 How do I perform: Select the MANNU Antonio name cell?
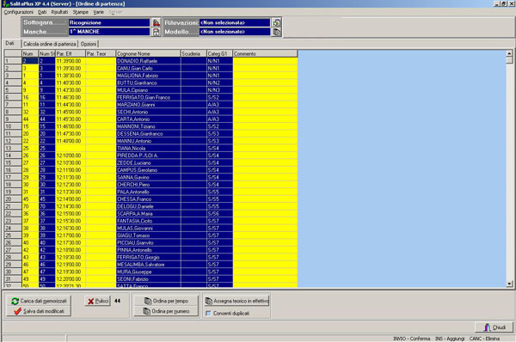click(x=148, y=141)
